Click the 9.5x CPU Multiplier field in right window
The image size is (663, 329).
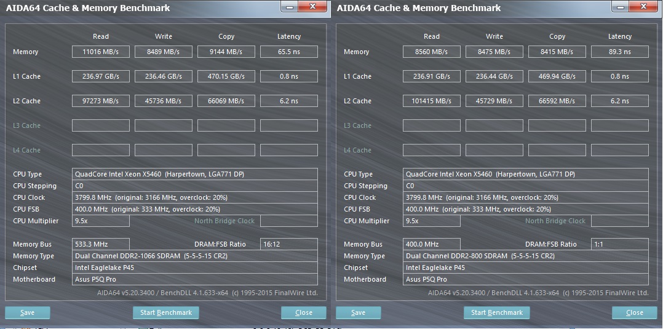click(432, 221)
